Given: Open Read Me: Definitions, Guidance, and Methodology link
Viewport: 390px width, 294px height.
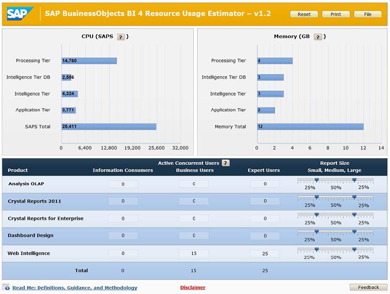Looking at the screenshot, I should 75,288.
